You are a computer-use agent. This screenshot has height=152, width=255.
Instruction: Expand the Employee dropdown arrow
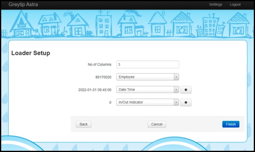(x=176, y=77)
